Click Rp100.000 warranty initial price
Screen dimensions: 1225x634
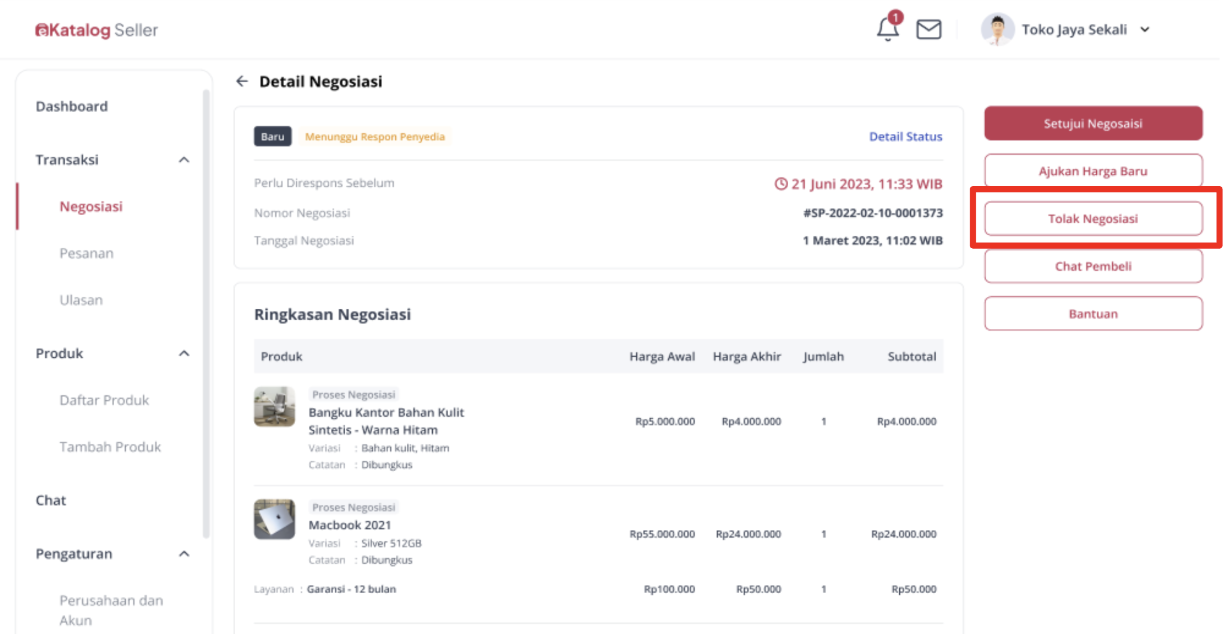tap(669, 589)
